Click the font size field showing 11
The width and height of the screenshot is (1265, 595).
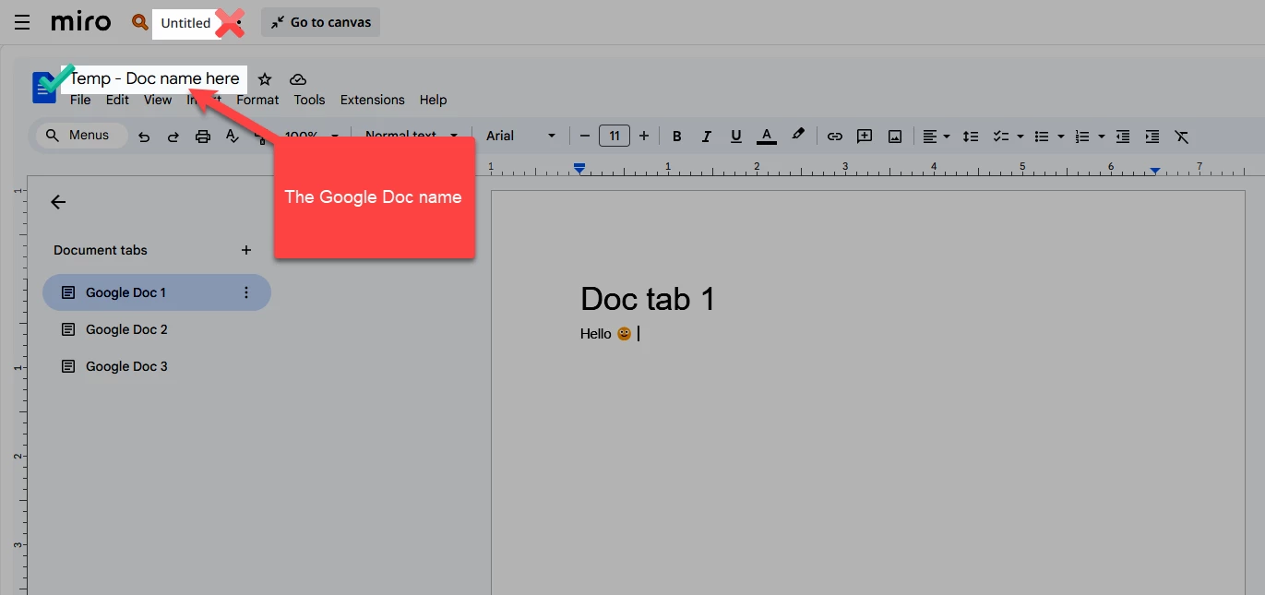coord(615,137)
